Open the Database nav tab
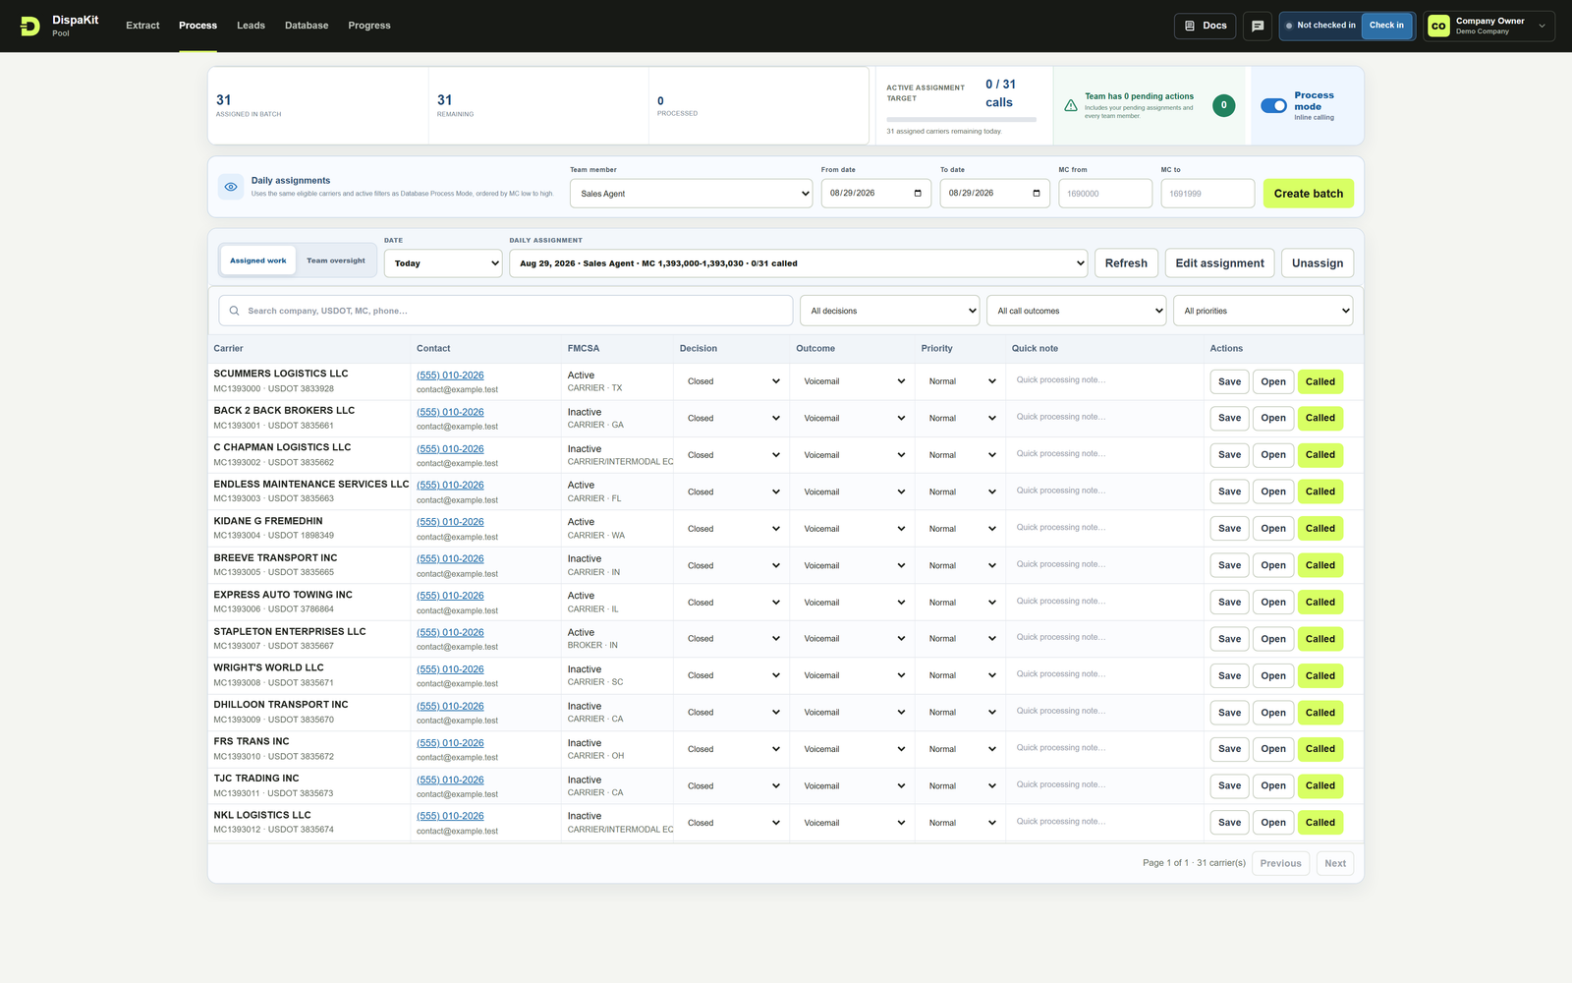1572x983 pixels. (307, 26)
